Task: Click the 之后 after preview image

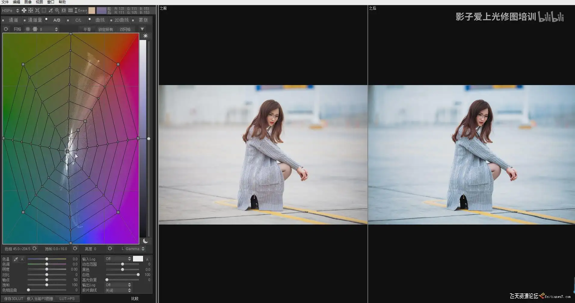Action: [x=472, y=155]
